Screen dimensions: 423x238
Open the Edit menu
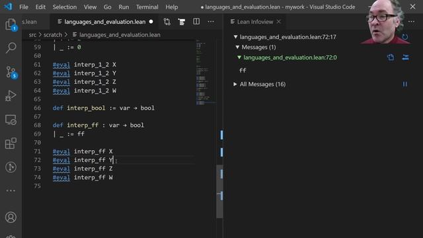point(40,7)
